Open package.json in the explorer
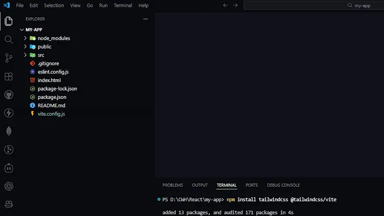The image size is (384, 216). coord(52,97)
